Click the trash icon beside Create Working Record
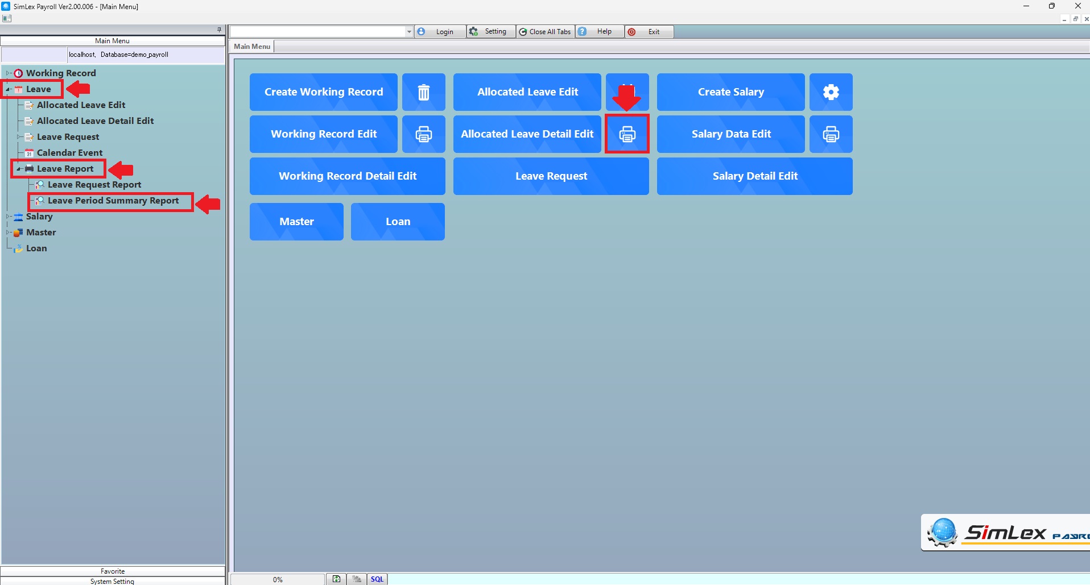This screenshot has width=1090, height=585. coord(423,92)
